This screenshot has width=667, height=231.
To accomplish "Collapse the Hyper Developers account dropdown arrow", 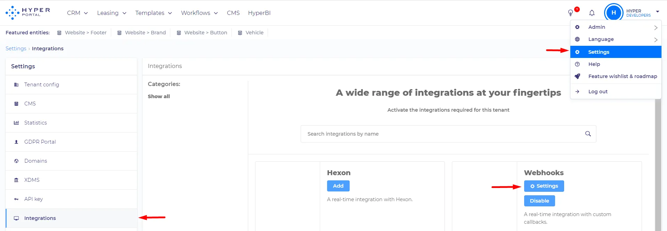I will pos(658,12).
